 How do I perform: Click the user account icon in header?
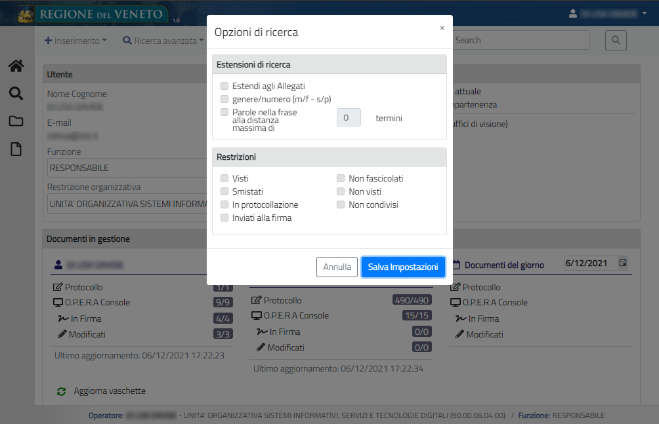[573, 13]
